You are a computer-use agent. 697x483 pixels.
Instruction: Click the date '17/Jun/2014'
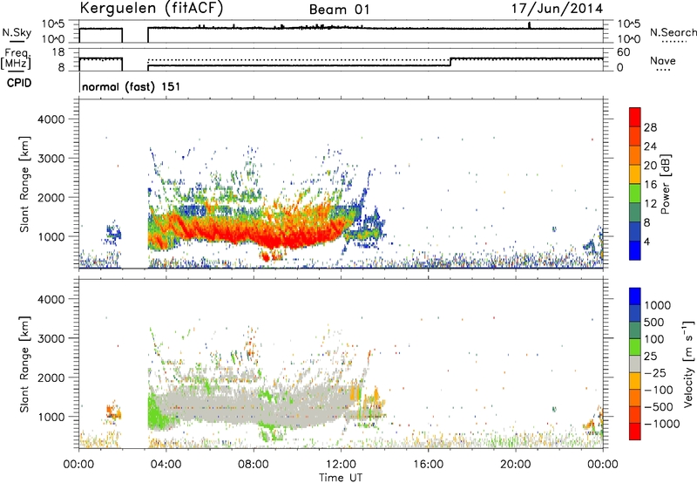[x=558, y=9]
